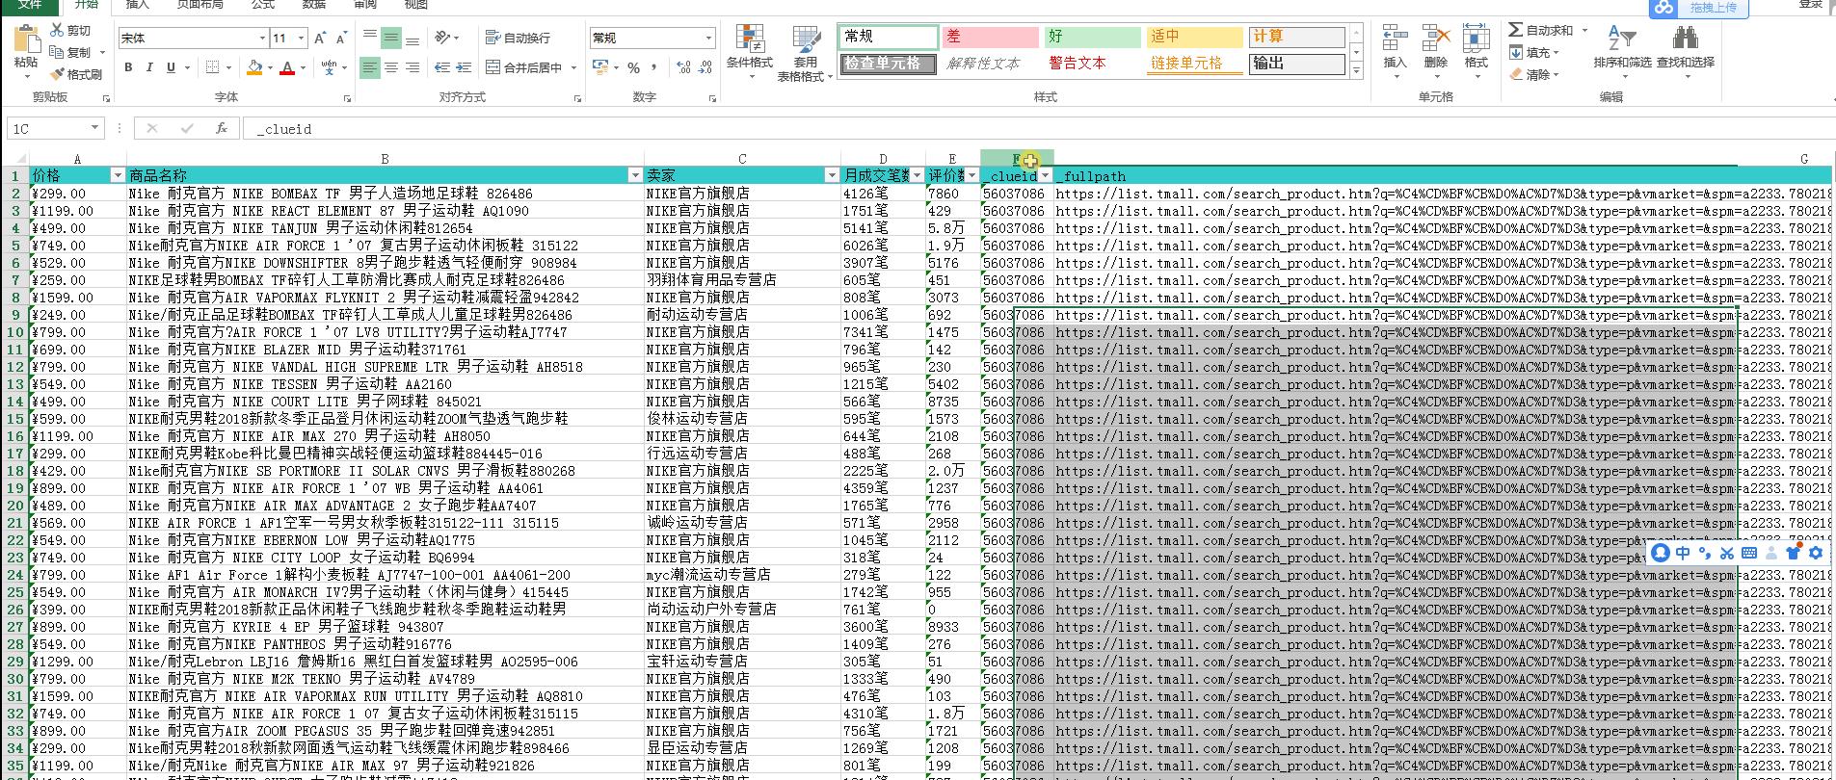Open the font size dropdown
The width and height of the screenshot is (1836, 780).
(x=301, y=39)
